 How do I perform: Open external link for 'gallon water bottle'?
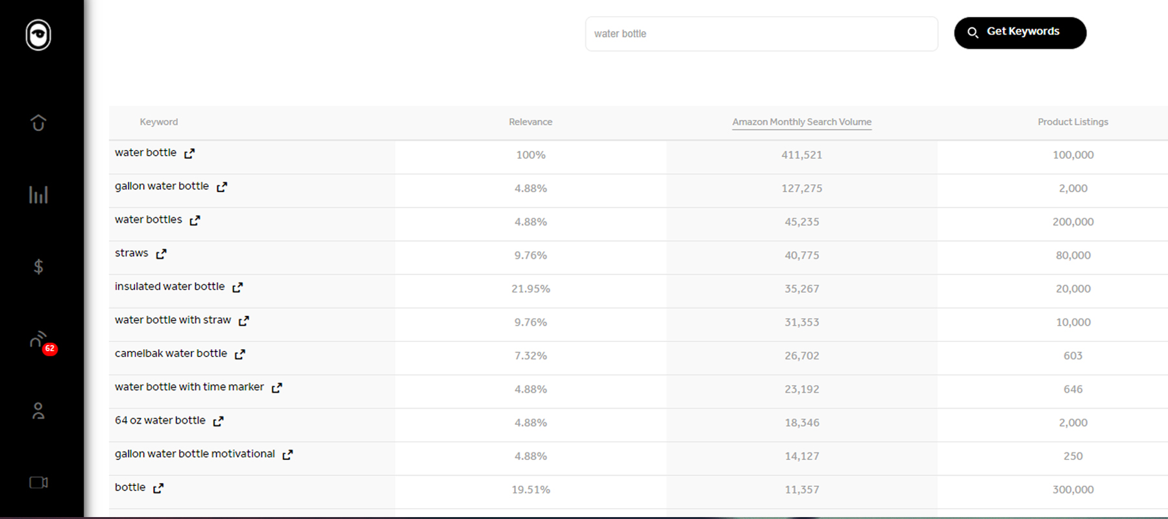[x=222, y=187]
